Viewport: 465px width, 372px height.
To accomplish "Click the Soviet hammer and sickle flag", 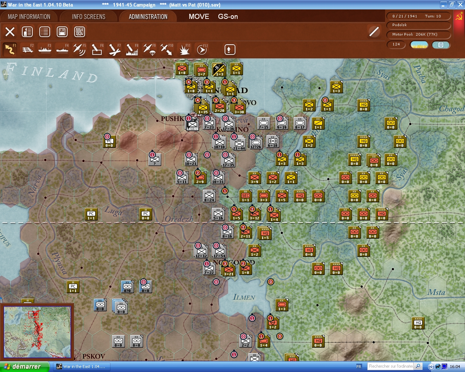I will pos(460,17).
